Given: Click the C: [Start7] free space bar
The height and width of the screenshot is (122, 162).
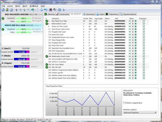Looking at the screenshot, I should tap(22, 52).
